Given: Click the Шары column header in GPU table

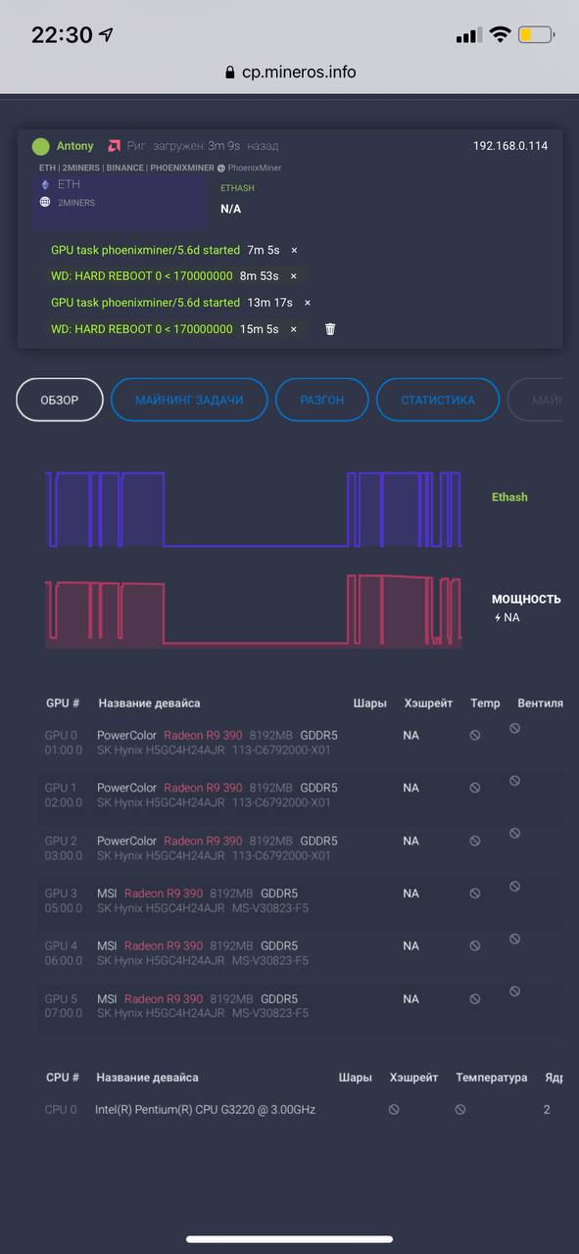Looking at the screenshot, I should coord(370,703).
